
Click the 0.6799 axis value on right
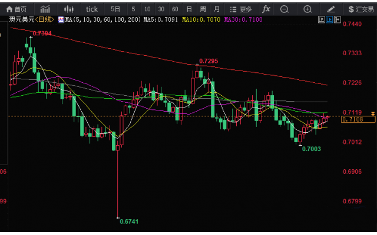coord(352,201)
